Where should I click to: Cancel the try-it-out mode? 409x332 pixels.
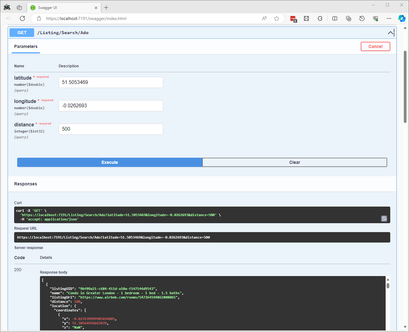[375, 46]
